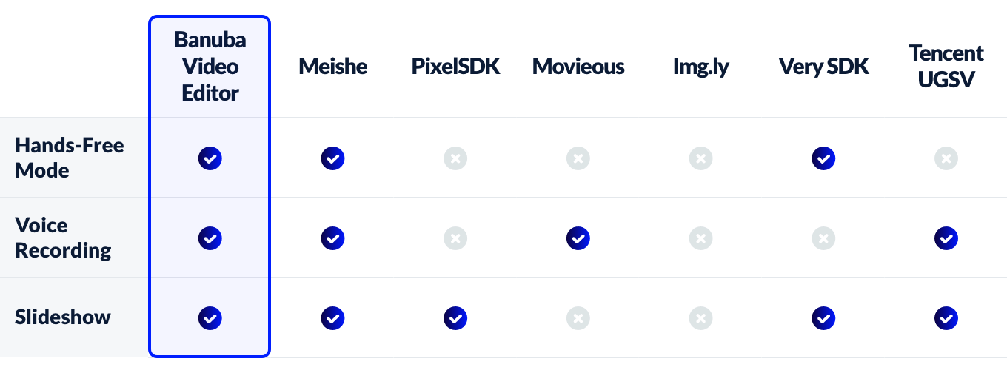
Task: Click Banuba's Slideshow checkmark icon
Action: point(210,317)
